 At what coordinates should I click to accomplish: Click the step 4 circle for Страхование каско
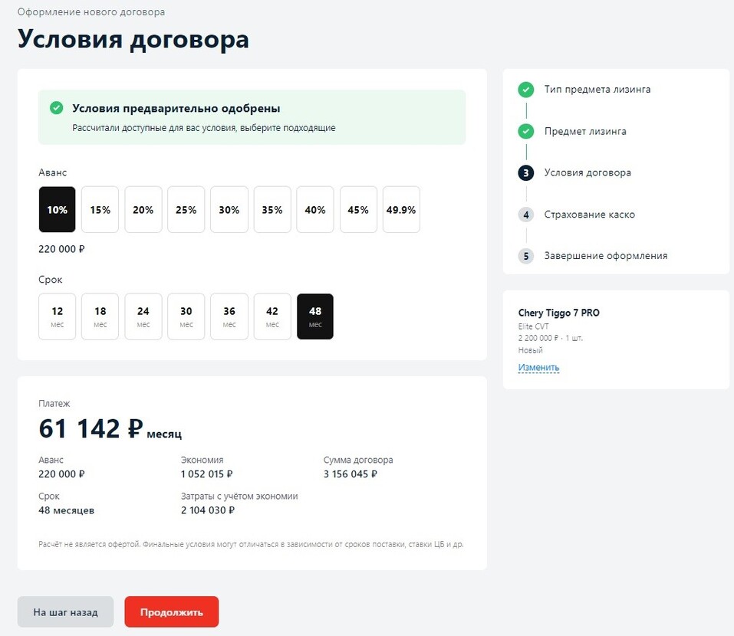pyautogui.click(x=525, y=215)
